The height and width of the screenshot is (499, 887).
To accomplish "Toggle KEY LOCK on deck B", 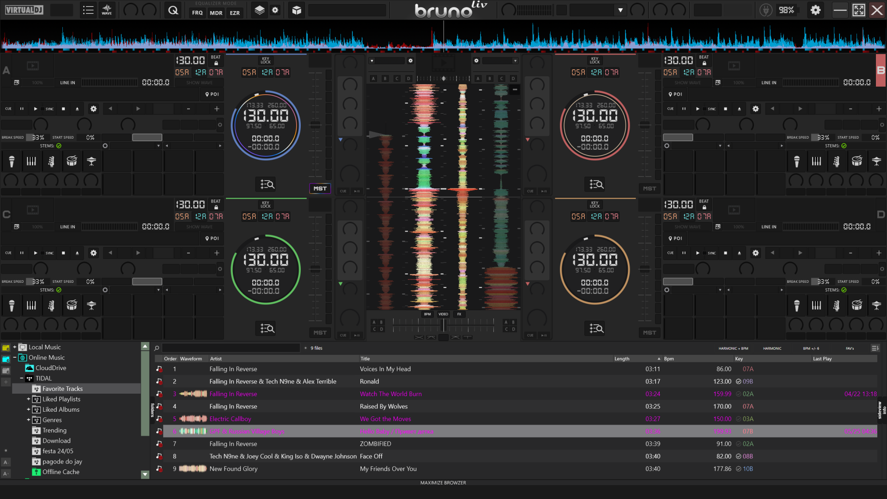I will (595, 61).
